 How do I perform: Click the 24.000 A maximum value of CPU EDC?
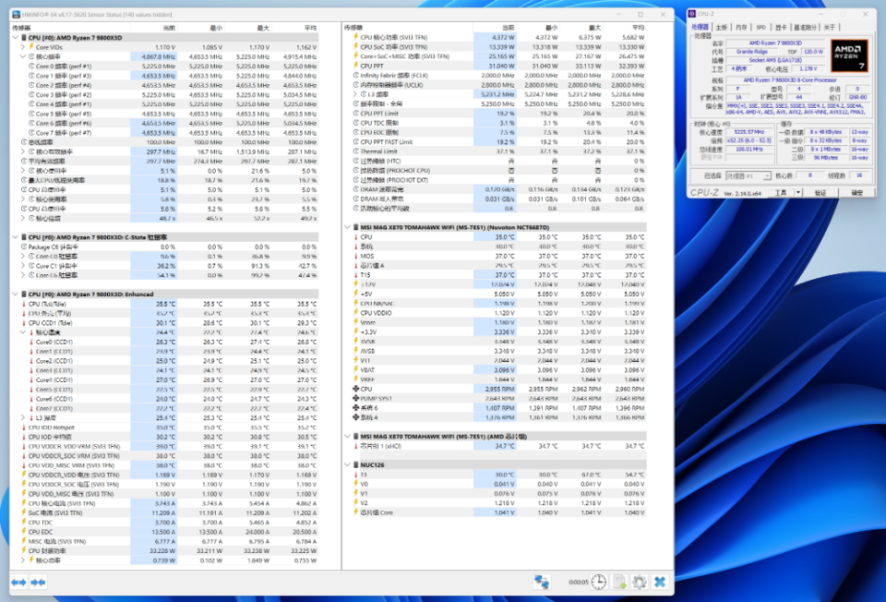pyautogui.click(x=257, y=532)
